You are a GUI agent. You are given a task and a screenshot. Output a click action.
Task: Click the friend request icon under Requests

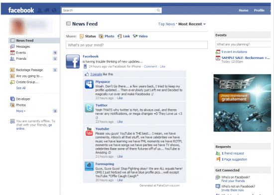(x=218, y=154)
